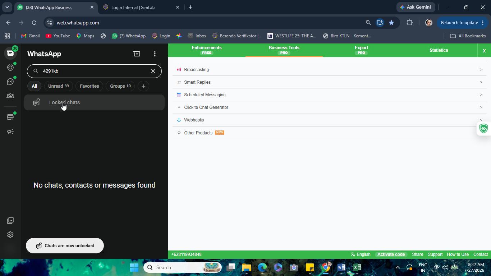Open the Business tools storefront icon

tap(10, 117)
